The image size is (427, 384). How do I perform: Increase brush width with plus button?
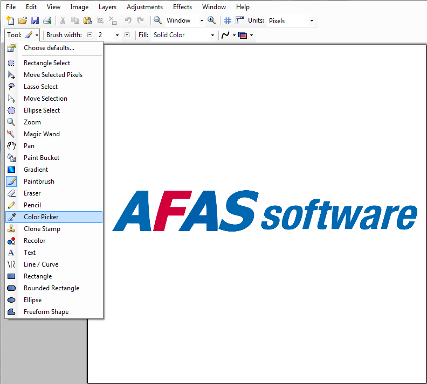[127, 35]
